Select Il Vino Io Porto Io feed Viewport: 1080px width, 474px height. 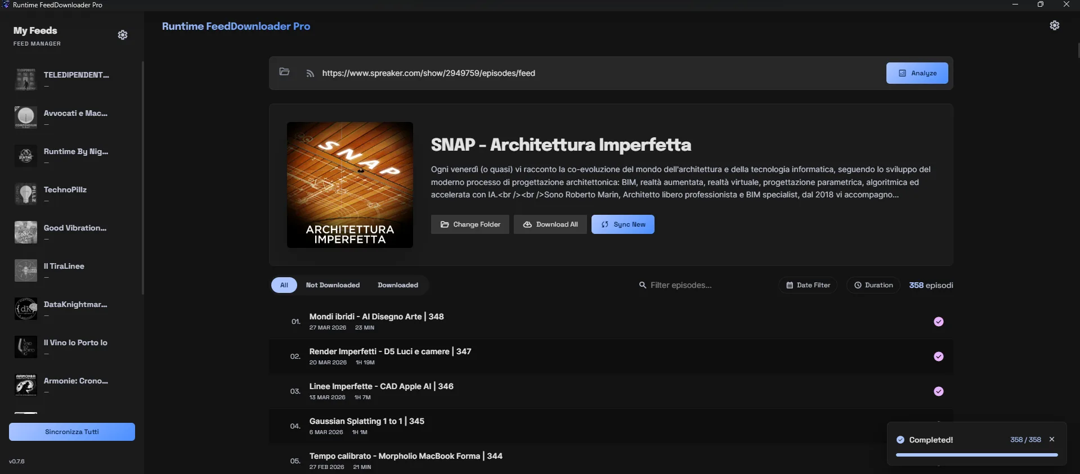point(71,347)
